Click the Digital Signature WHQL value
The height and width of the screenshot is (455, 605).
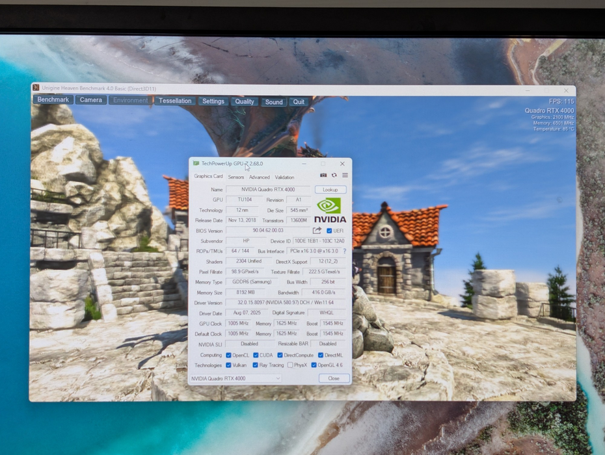click(327, 313)
